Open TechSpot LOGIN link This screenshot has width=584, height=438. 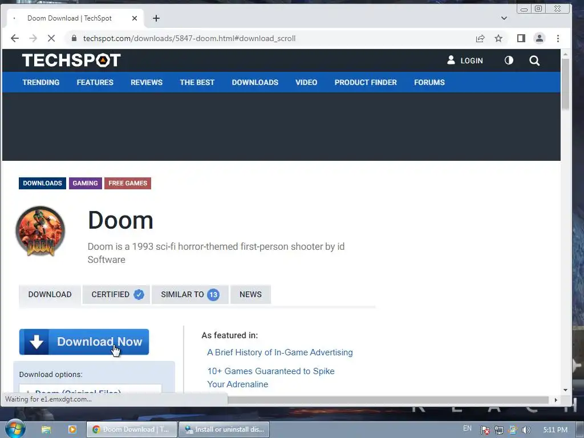point(465,60)
